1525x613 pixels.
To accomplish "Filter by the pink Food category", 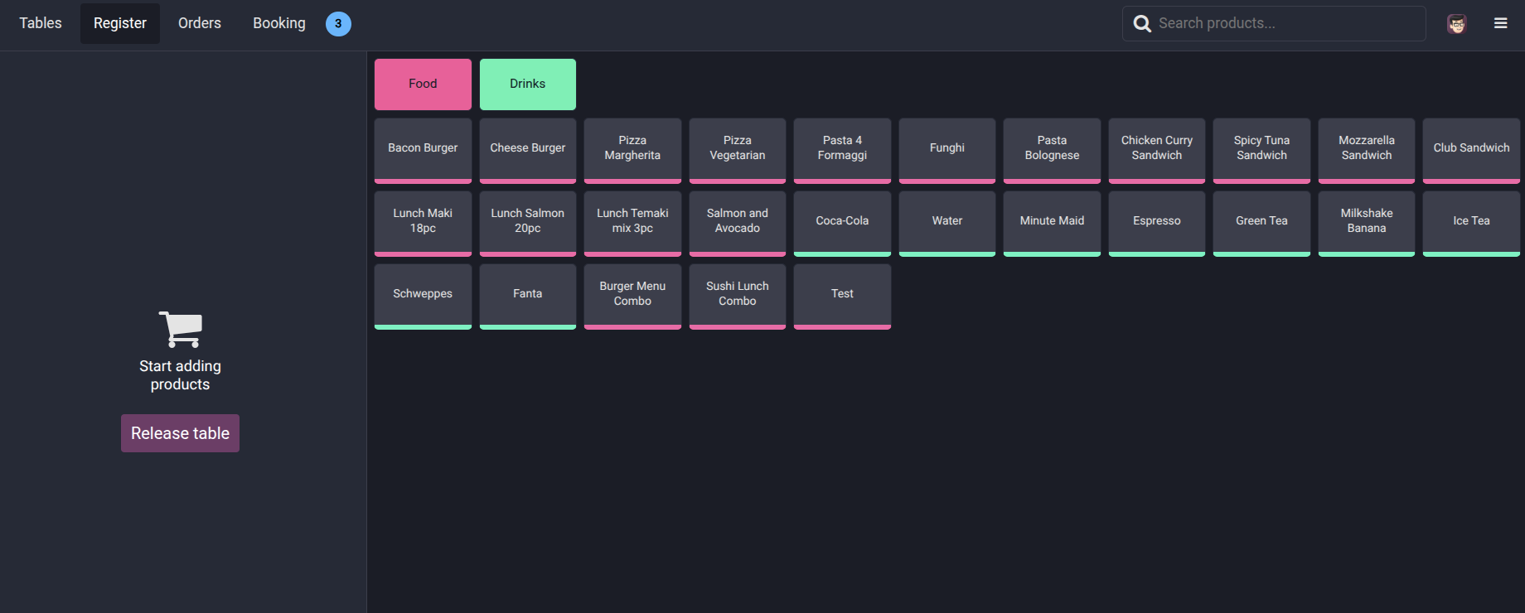I will tap(423, 84).
